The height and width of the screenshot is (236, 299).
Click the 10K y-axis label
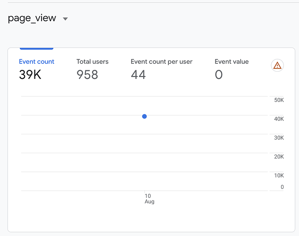coord(279,176)
